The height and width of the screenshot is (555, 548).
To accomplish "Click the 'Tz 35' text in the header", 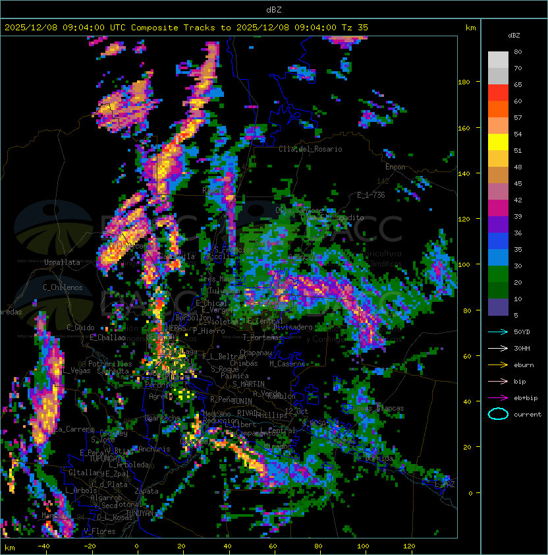I will [x=355, y=27].
